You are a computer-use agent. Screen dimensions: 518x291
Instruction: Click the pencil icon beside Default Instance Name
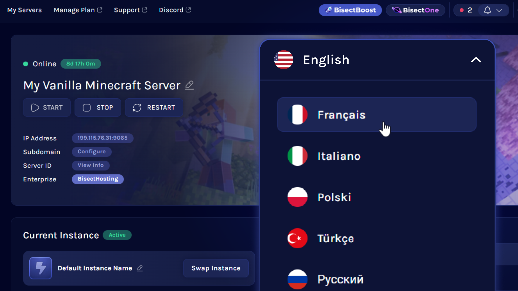(140, 268)
